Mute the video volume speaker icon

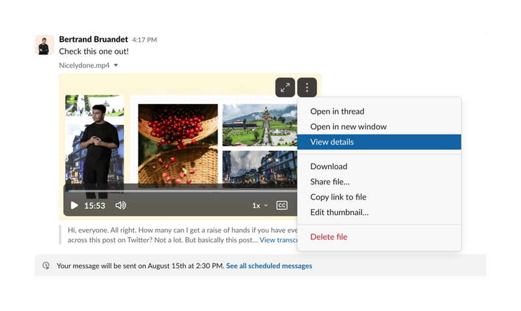pyautogui.click(x=120, y=206)
